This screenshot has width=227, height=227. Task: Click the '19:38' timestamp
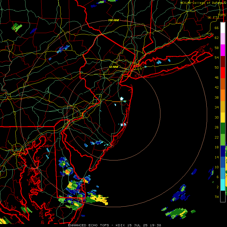click(x=156, y=225)
